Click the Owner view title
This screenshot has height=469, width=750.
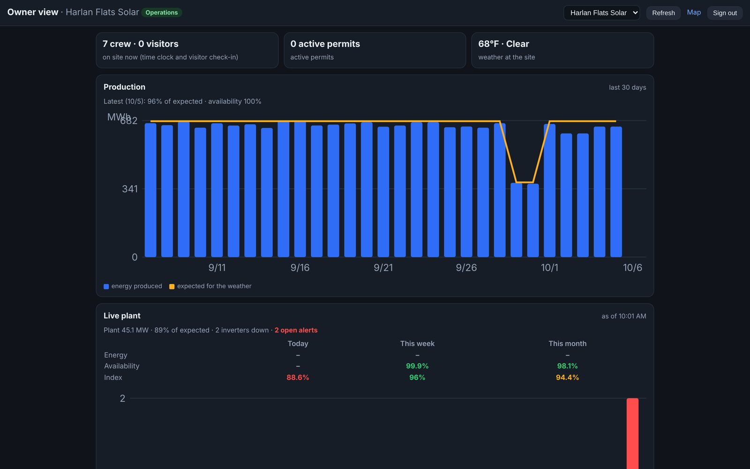coord(33,12)
